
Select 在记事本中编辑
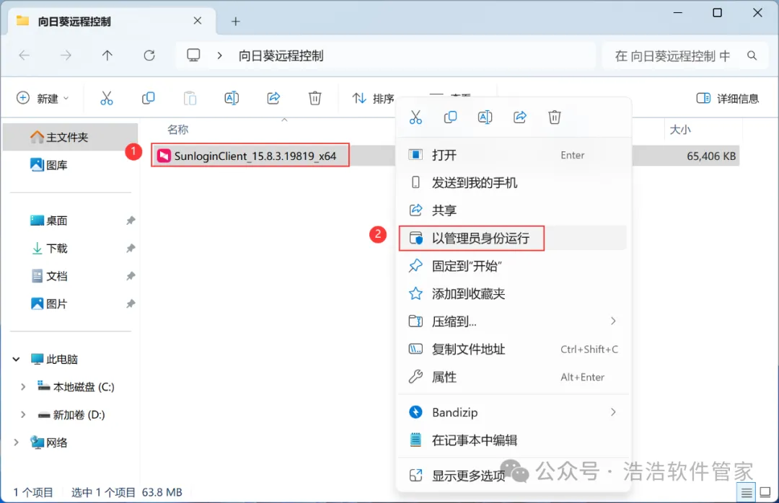point(514,440)
